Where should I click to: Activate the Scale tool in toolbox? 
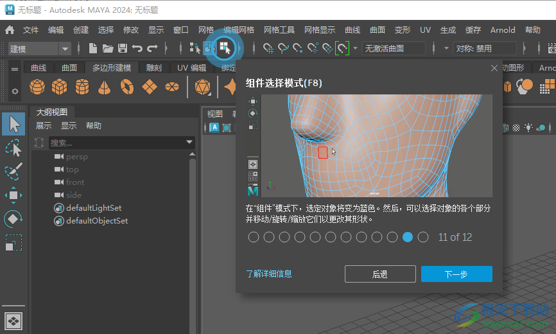(13, 243)
